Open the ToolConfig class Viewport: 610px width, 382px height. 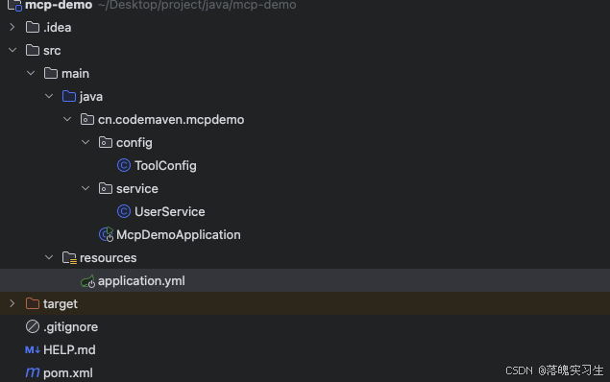(165, 165)
